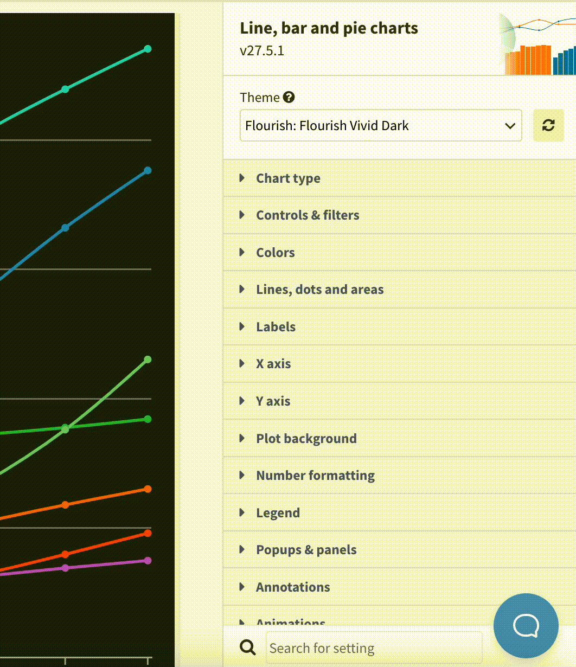
Task: Click the top teal line's end dot
Action: (x=148, y=49)
